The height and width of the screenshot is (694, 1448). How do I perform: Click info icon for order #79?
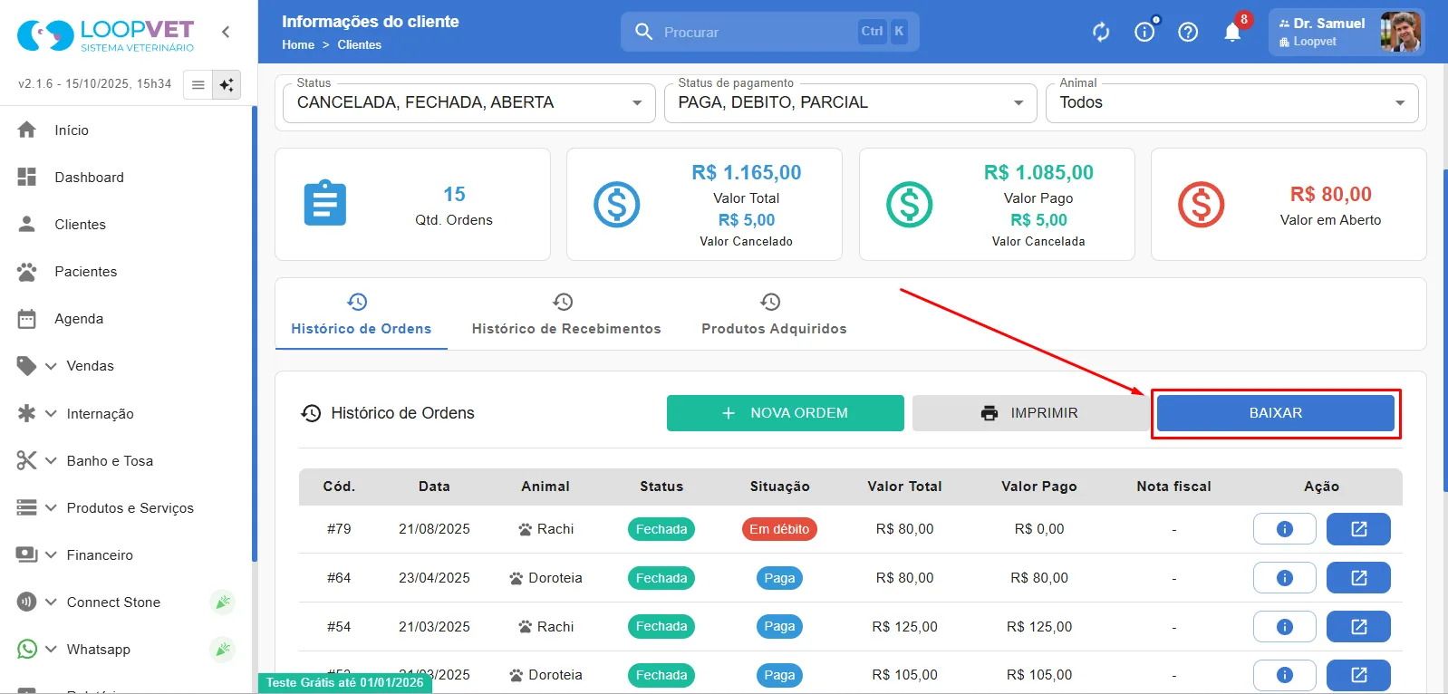click(x=1284, y=529)
